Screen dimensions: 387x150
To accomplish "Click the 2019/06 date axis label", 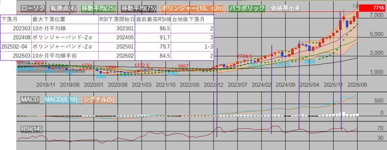I will (x=70, y=85).
